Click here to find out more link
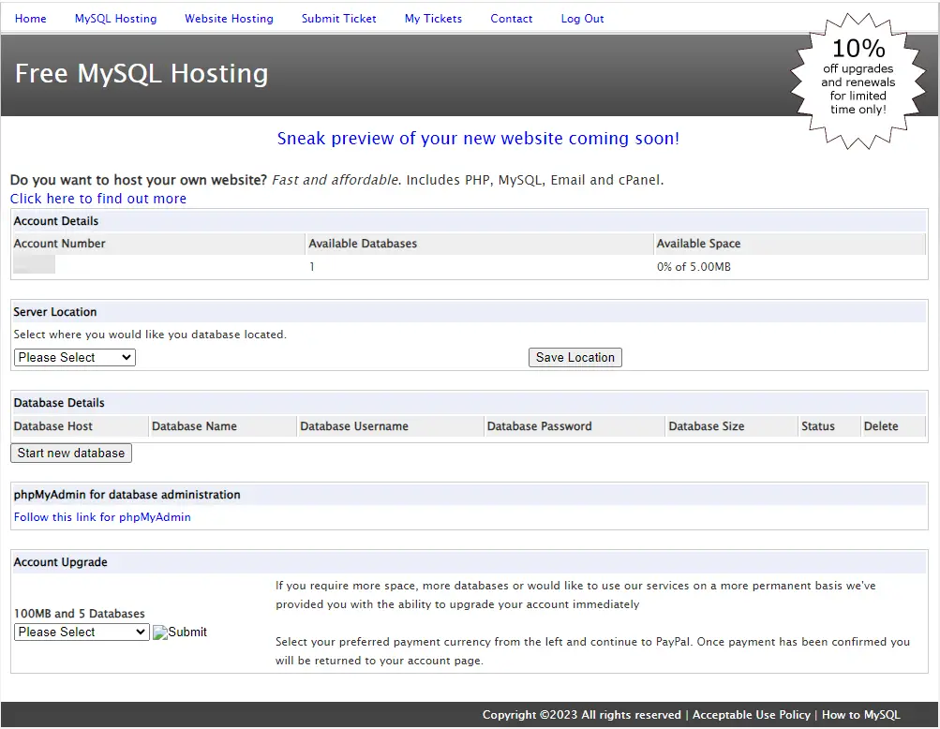The image size is (940, 729). click(98, 199)
